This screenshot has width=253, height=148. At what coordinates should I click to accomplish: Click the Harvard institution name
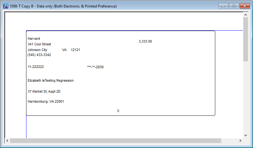34,38
